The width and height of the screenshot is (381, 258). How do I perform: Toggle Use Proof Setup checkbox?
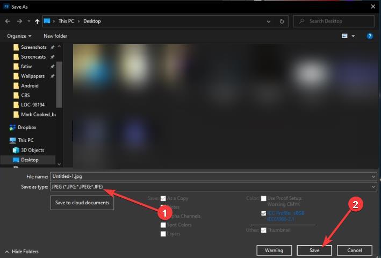pyautogui.click(x=264, y=198)
